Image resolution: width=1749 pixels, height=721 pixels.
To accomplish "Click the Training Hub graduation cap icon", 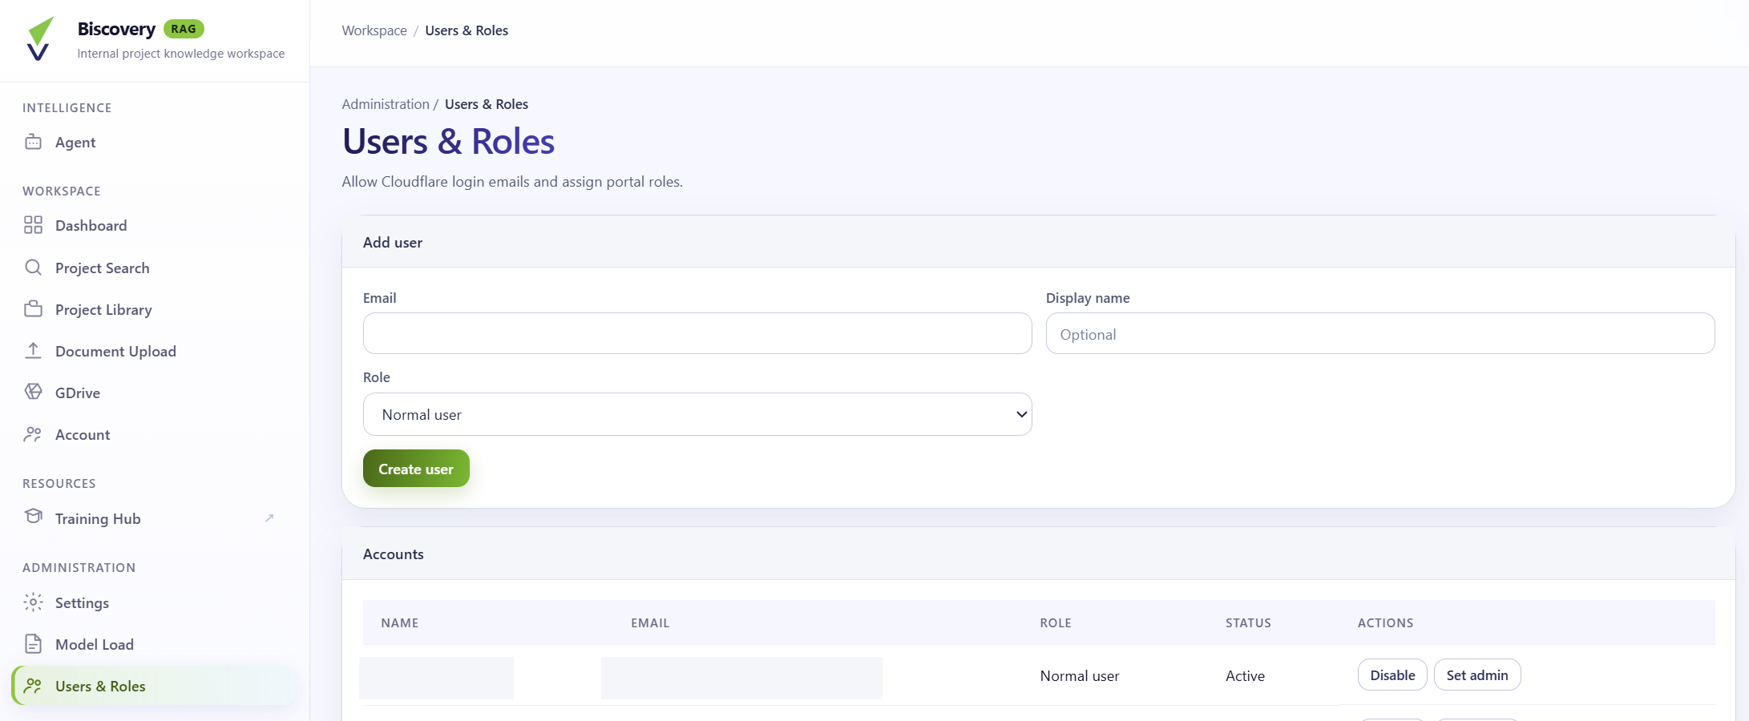I will click(x=33, y=517).
